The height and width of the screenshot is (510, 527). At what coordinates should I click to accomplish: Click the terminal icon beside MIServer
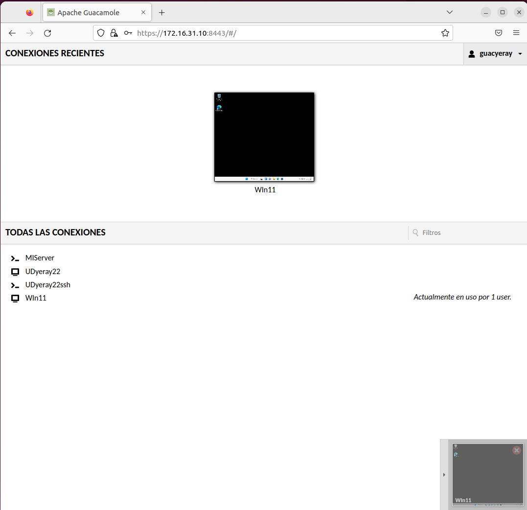(15, 258)
